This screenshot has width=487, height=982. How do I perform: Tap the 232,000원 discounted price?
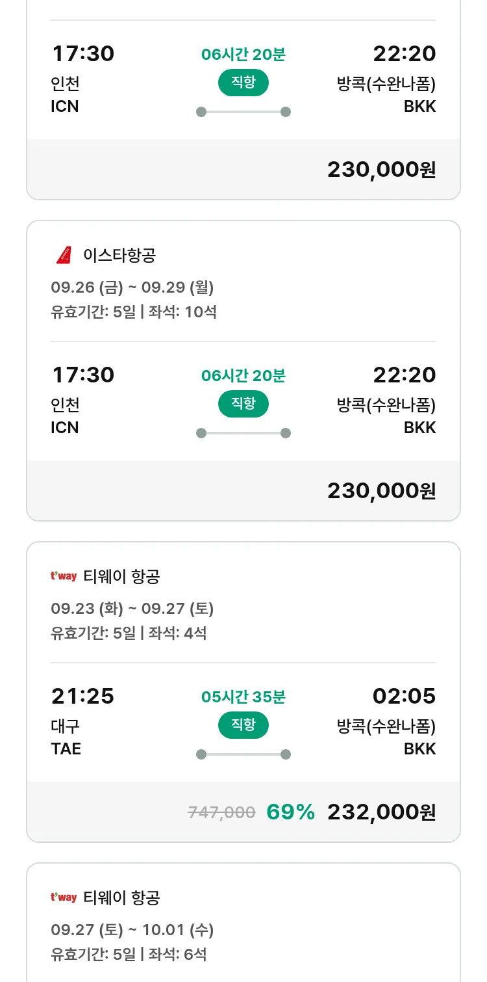pos(381,812)
